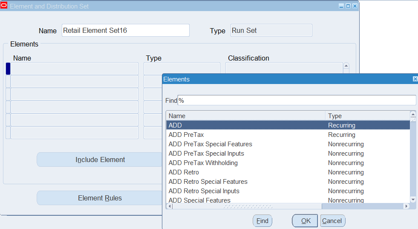This screenshot has width=418, height=229.
Task: Cancel the Elements dialog
Action: (332, 221)
